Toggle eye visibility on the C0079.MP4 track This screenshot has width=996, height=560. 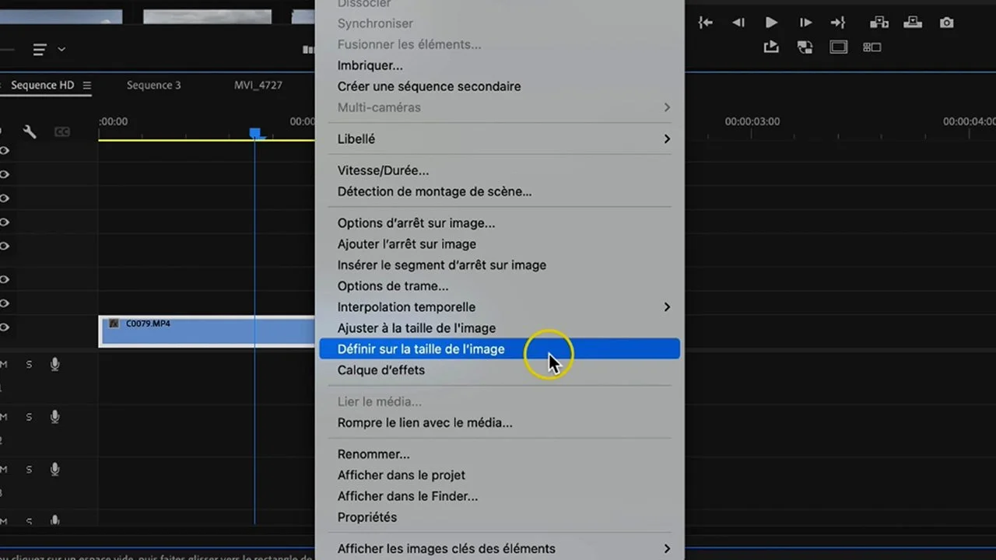4,327
